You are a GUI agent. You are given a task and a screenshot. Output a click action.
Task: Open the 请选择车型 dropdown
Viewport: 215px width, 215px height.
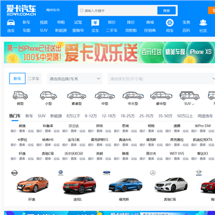pos(161,78)
